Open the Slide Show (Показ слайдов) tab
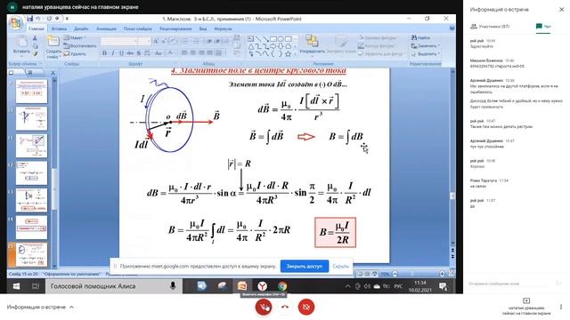This screenshot has height=320, width=570. (137, 28)
